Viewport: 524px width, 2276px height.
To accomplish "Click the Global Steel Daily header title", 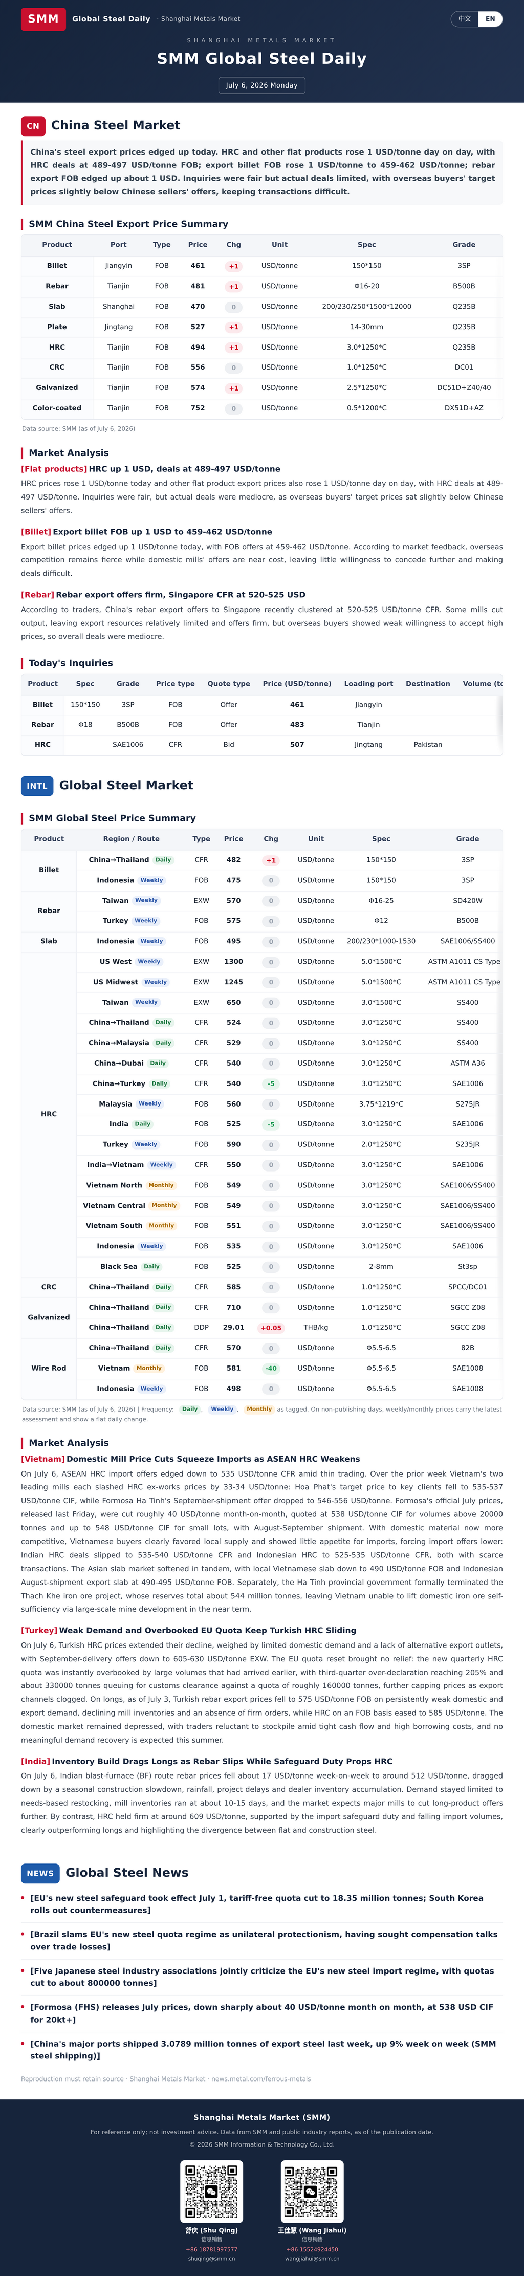I will (112, 18).
